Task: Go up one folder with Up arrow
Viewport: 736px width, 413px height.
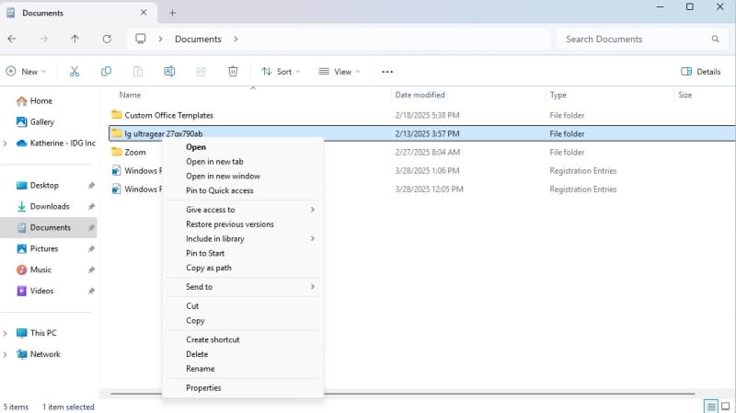Action: point(75,39)
